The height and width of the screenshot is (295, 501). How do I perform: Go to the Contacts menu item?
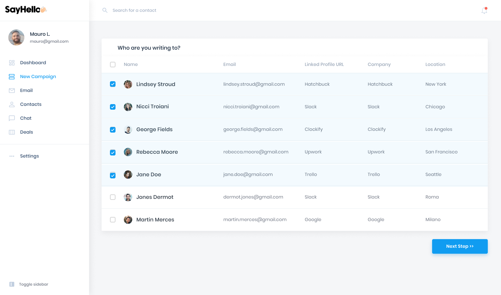(31, 104)
